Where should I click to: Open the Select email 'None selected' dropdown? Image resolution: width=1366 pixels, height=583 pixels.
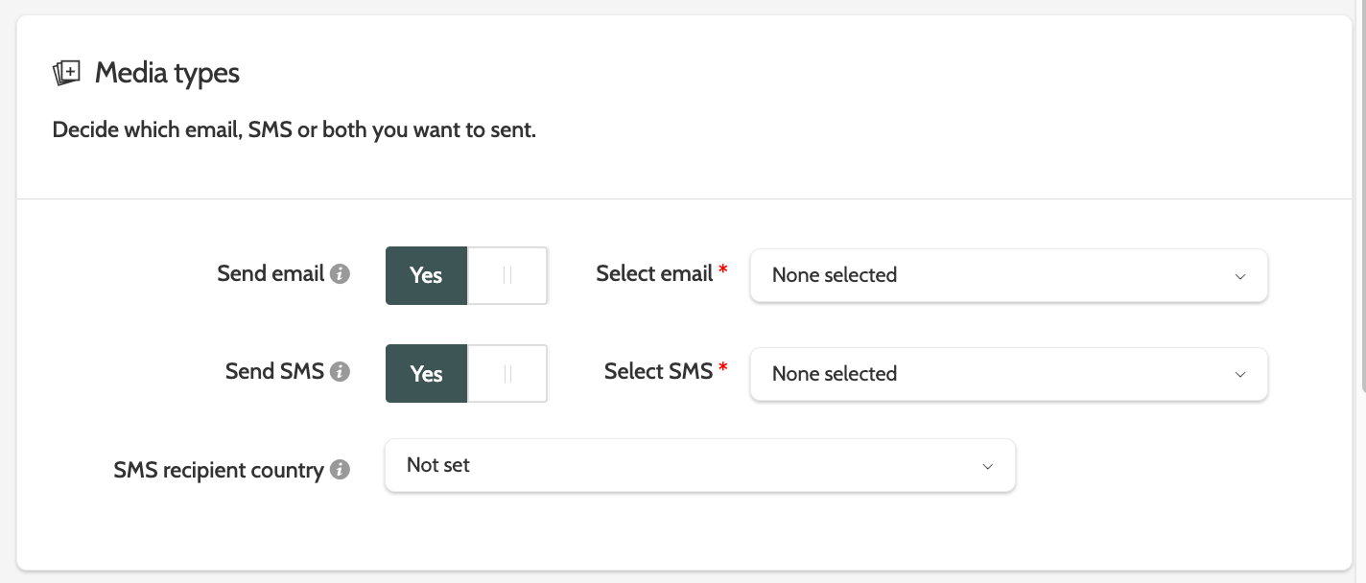pyautogui.click(x=998, y=276)
